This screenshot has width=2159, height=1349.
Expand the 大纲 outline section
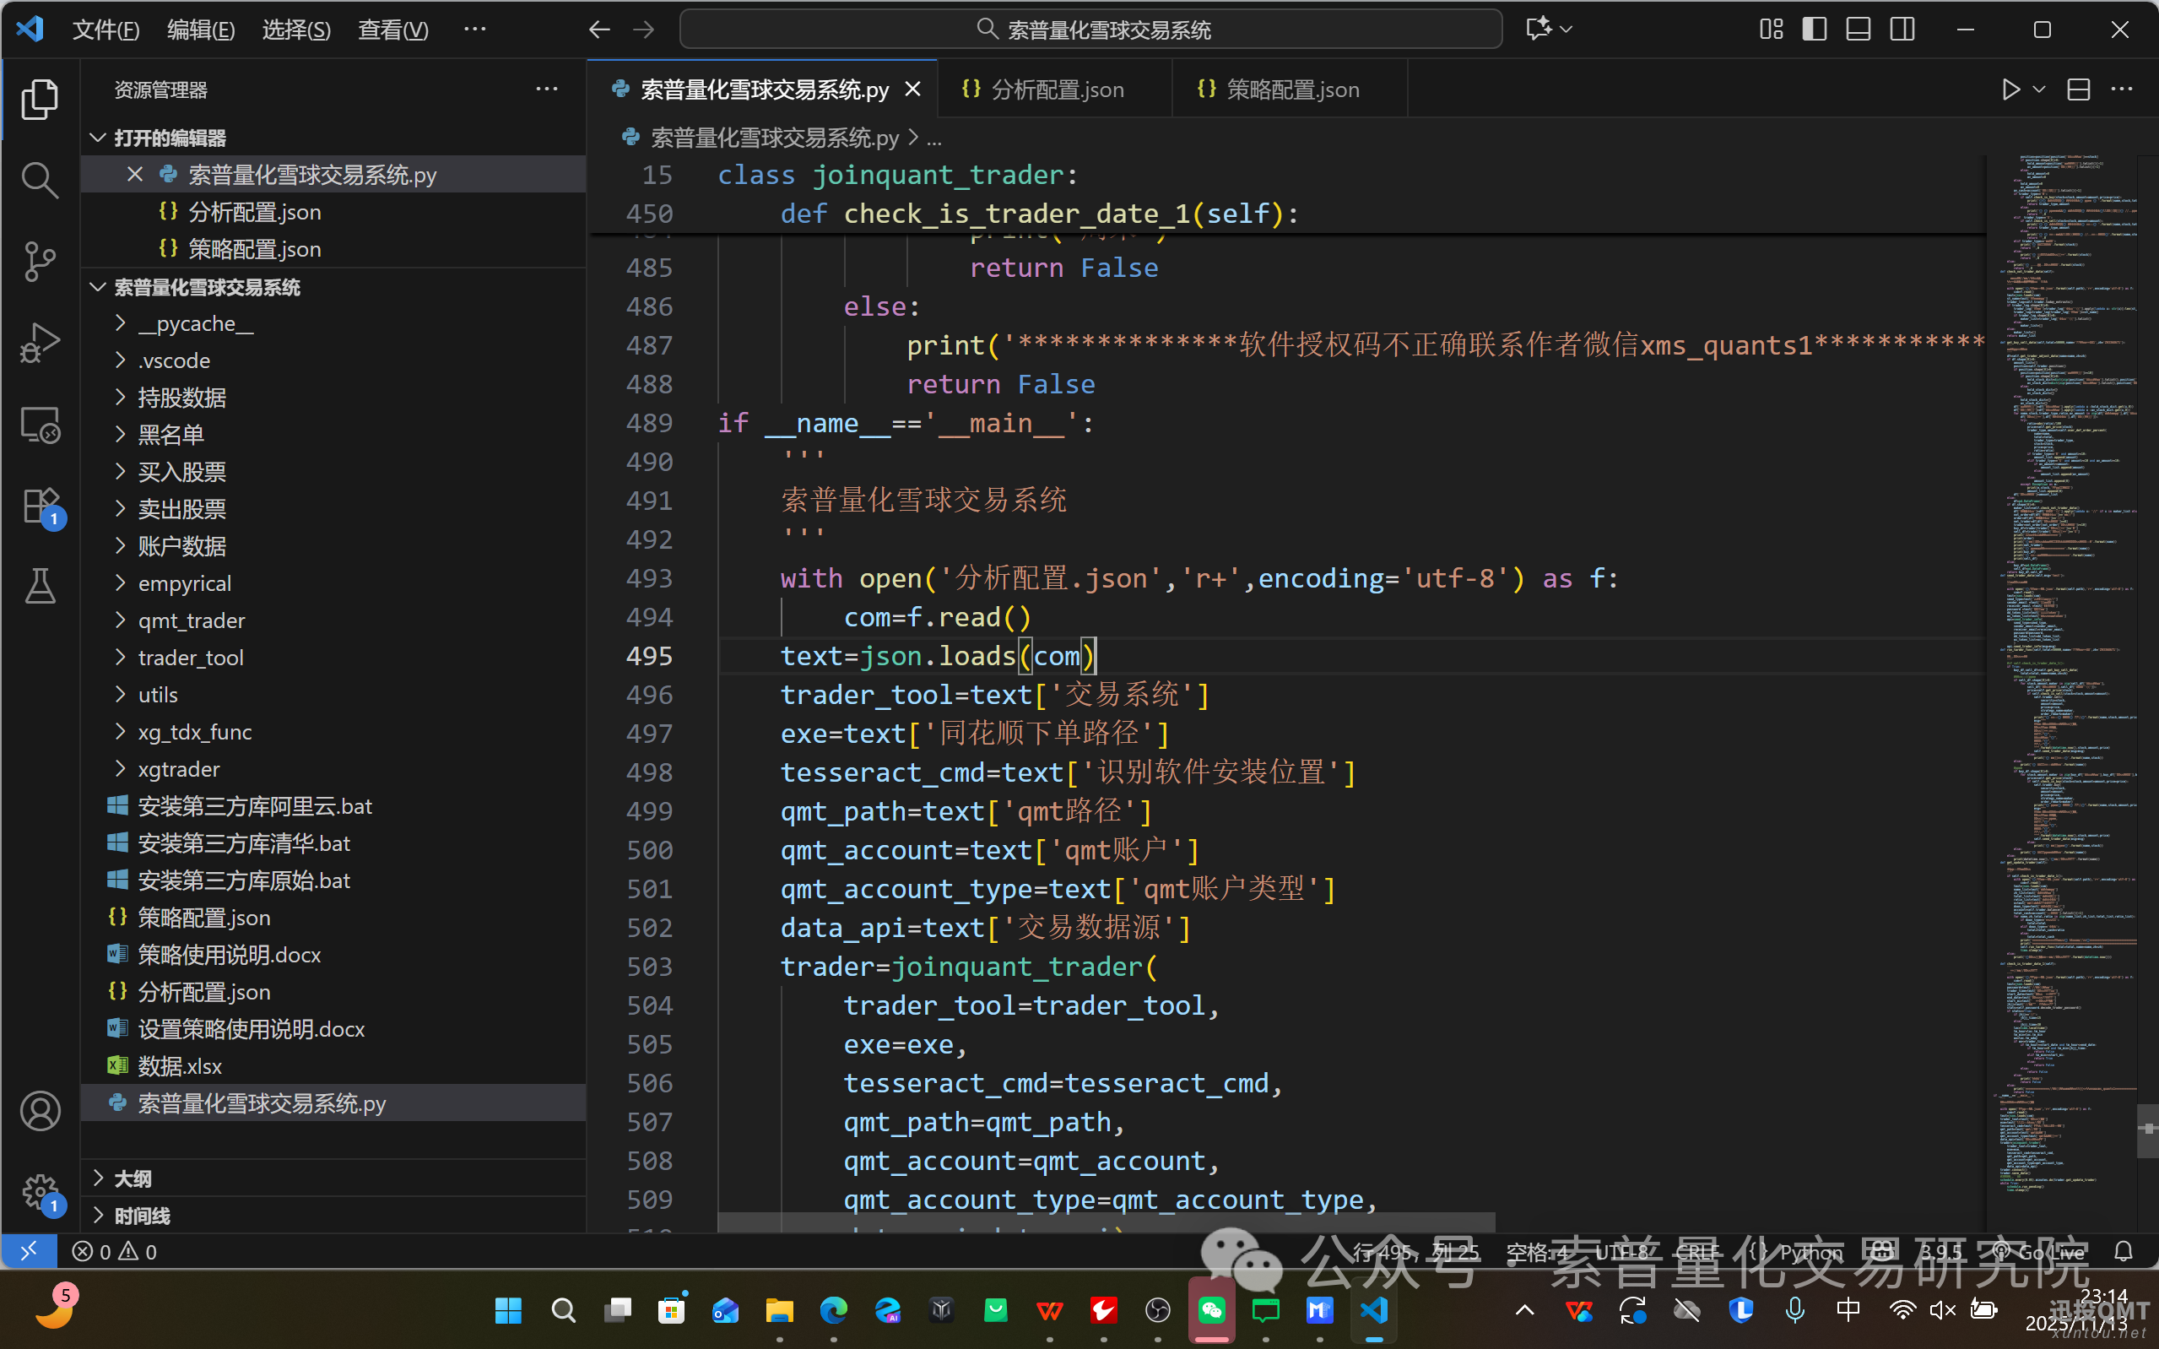pyautogui.click(x=133, y=1178)
